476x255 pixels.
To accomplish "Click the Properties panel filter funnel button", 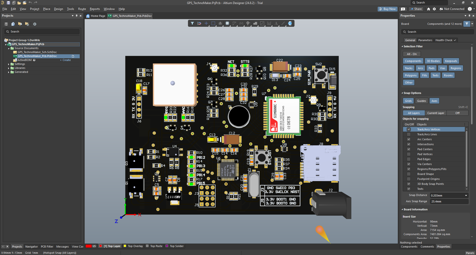I will (x=467, y=24).
